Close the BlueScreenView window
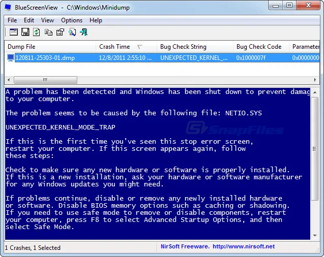This screenshot has height=257, width=324. (x=308, y=6)
